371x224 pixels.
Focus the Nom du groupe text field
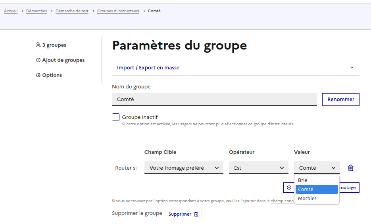click(214, 100)
